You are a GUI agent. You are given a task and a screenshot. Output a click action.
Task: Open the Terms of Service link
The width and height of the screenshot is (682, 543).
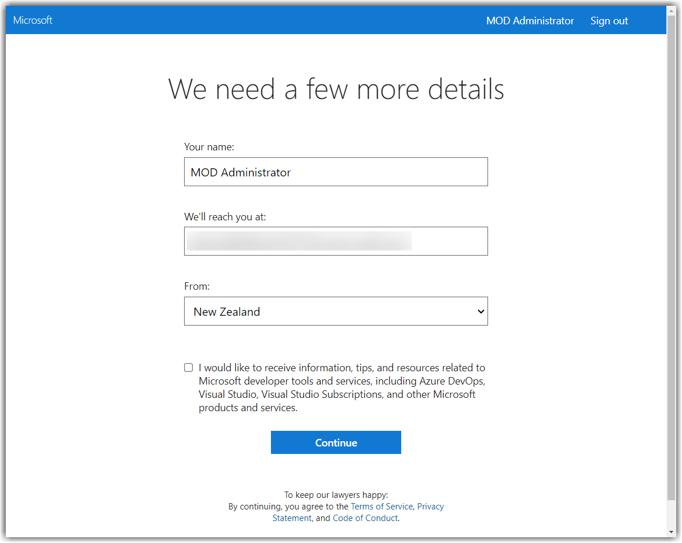[382, 506]
